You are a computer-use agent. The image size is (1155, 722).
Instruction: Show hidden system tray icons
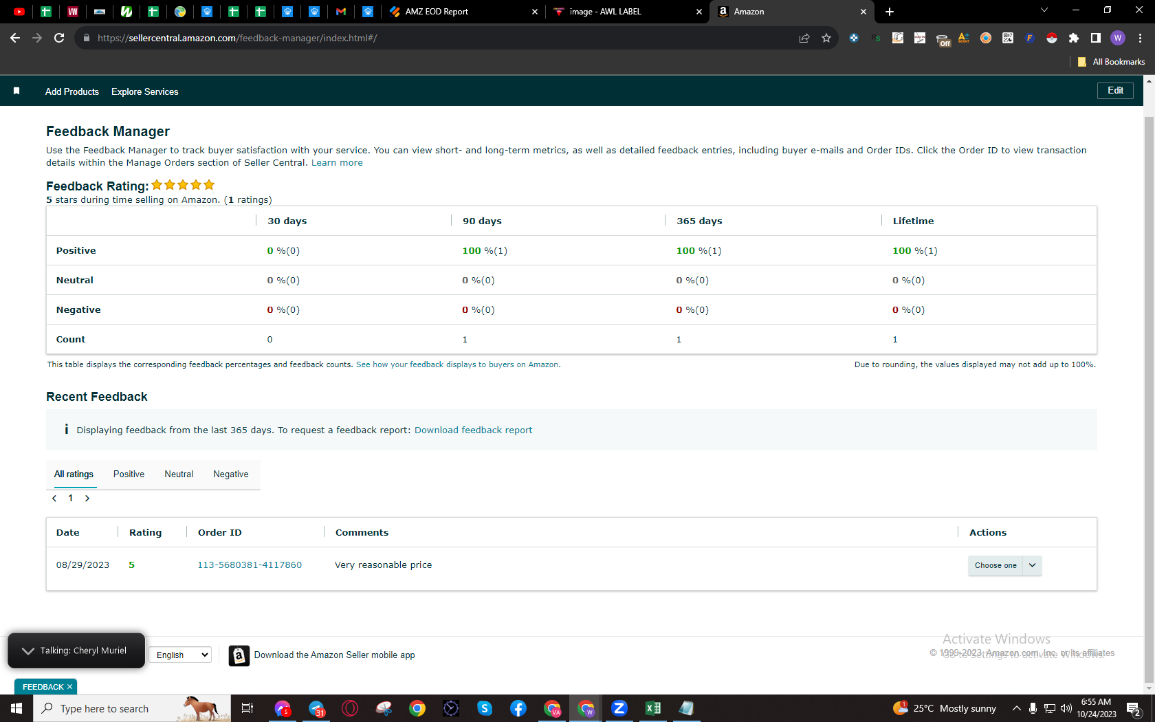1016,708
